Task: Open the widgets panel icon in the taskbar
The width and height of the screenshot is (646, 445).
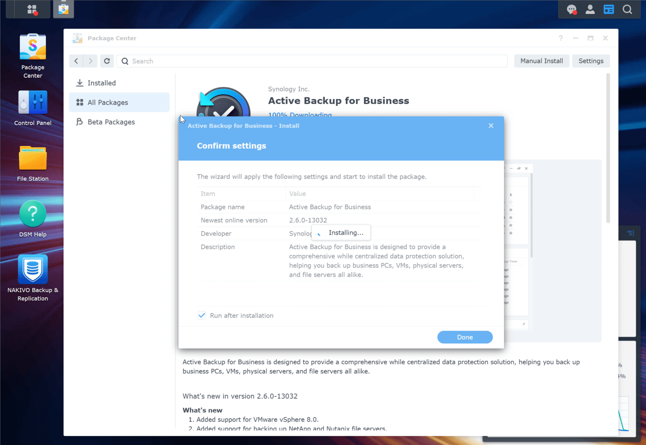Action: (x=609, y=9)
